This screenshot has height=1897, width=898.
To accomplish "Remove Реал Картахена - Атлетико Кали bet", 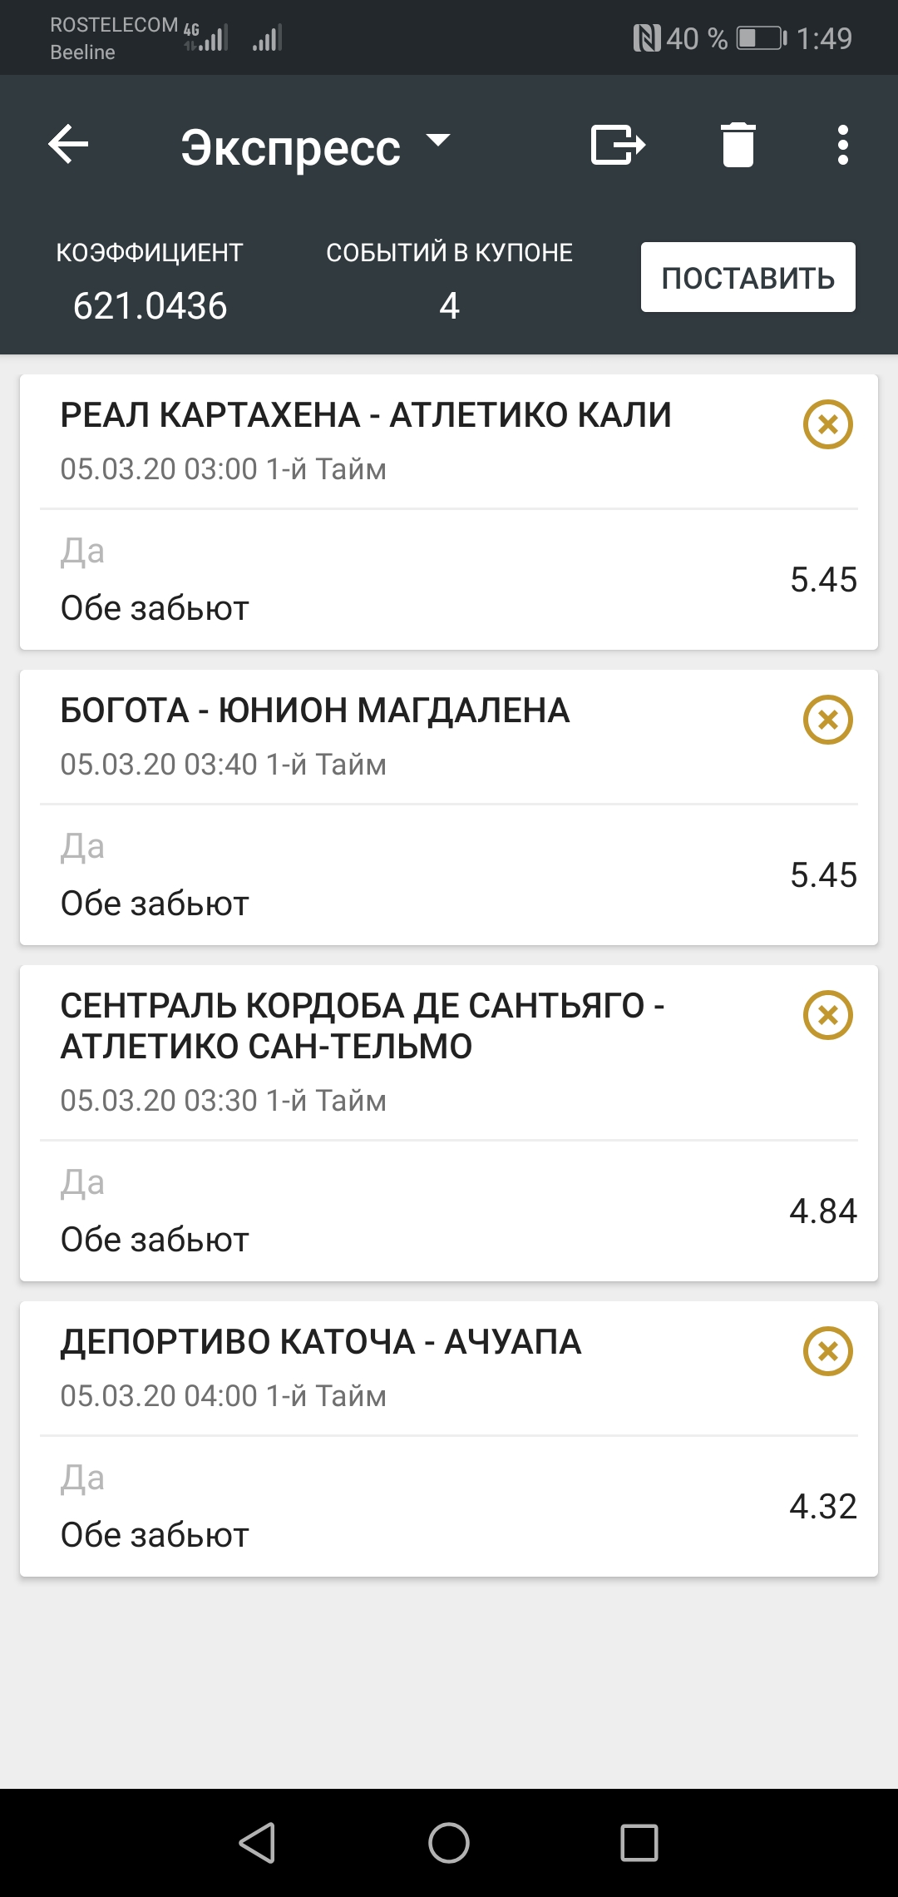I will point(827,424).
